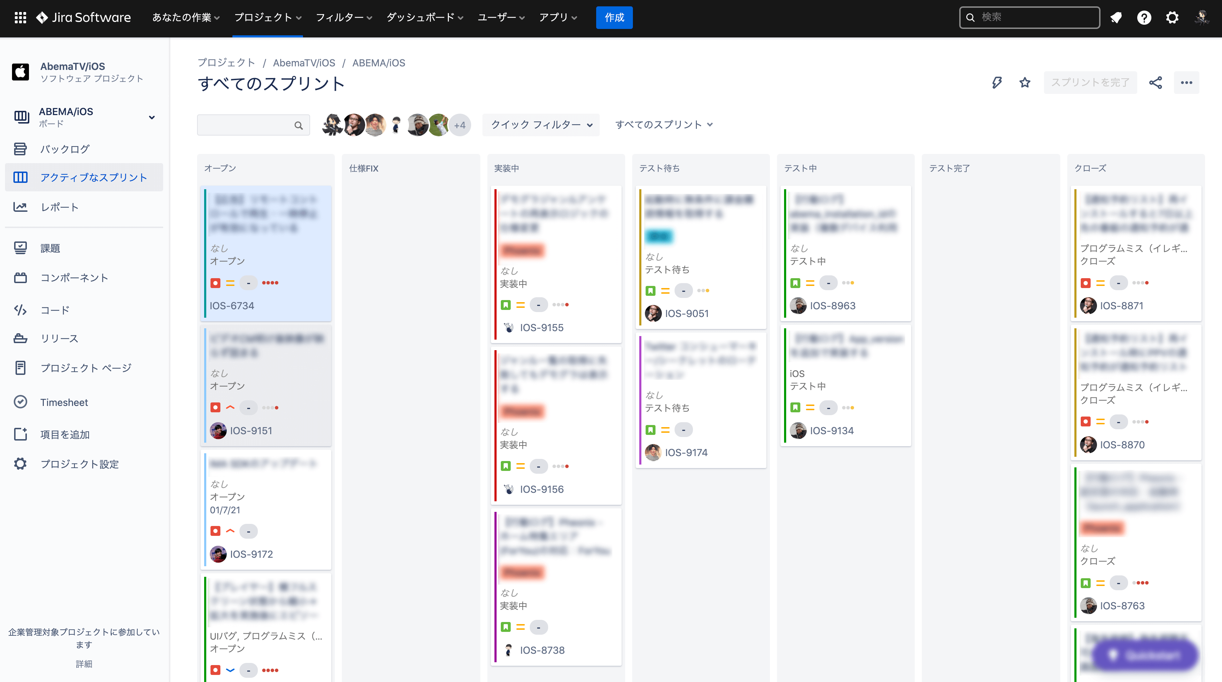Open the settings gear in top bar

pos(1172,18)
